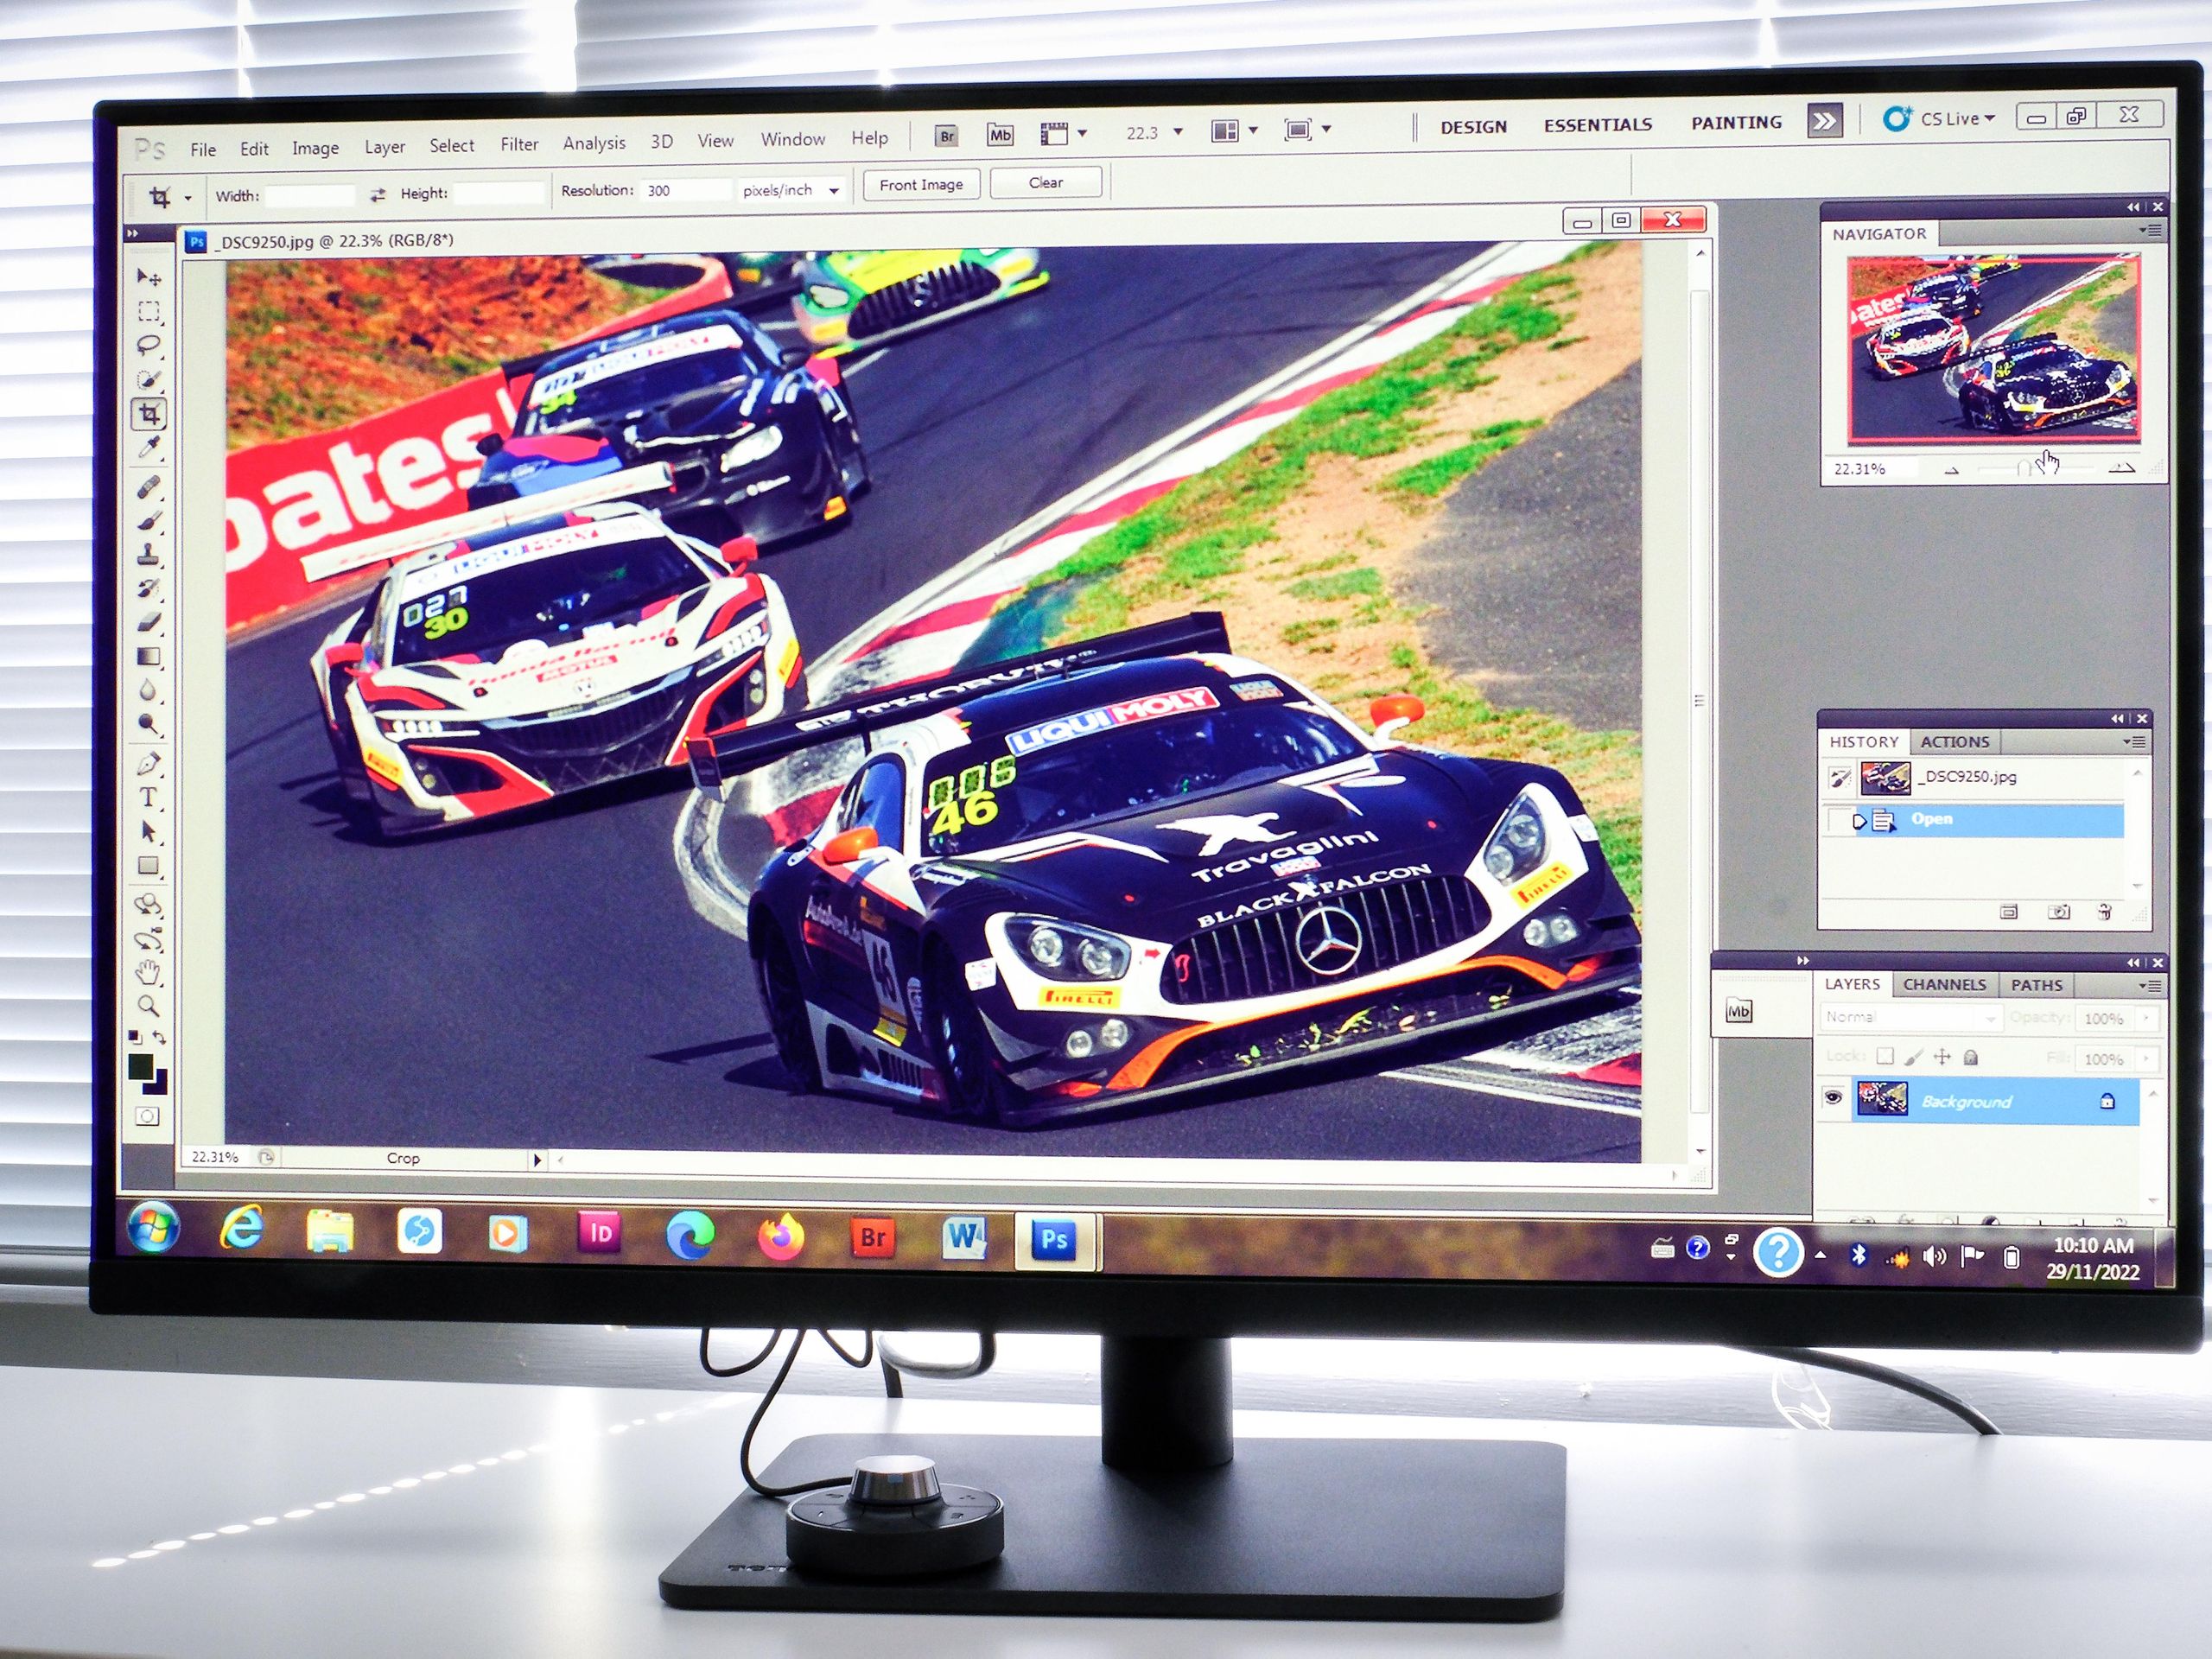Open the Filter menu
This screenshot has height=1659, width=2212.
point(519,144)
